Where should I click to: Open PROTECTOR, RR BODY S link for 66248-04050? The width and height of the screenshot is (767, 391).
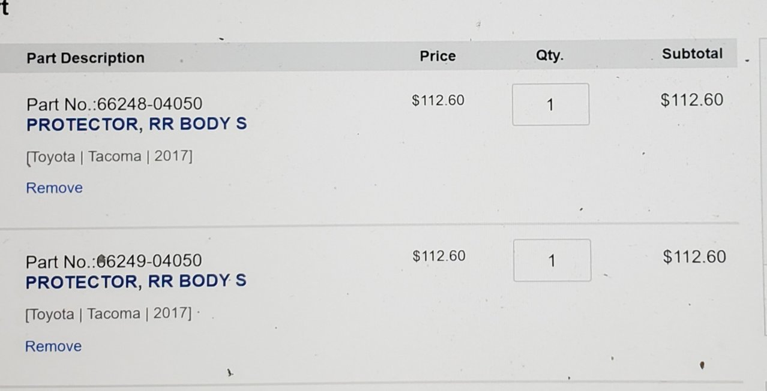pyautogui.click(x=137, y=125)
